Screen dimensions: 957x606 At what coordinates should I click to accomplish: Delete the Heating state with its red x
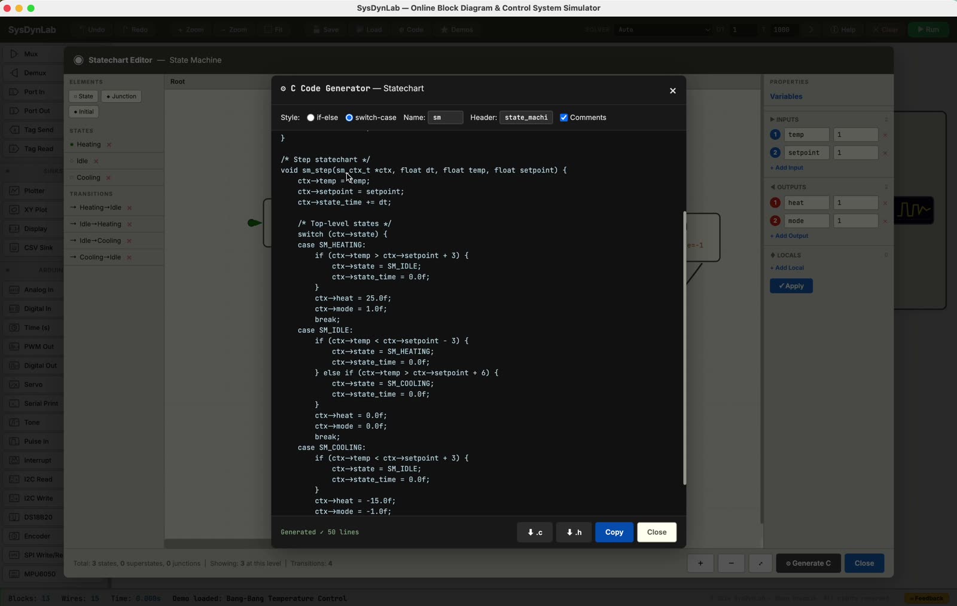point(109,145)
